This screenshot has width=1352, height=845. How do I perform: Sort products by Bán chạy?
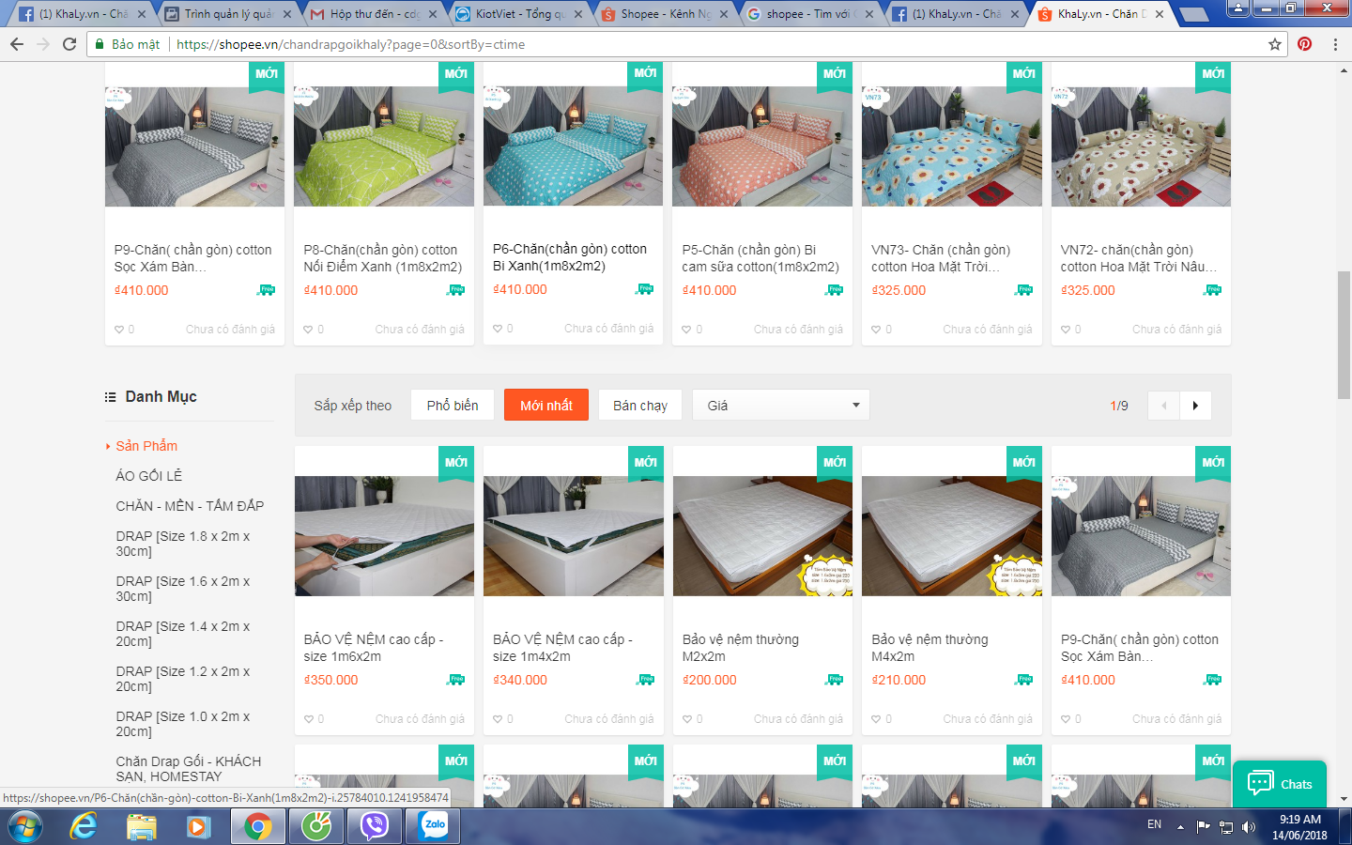pos(640,406)
